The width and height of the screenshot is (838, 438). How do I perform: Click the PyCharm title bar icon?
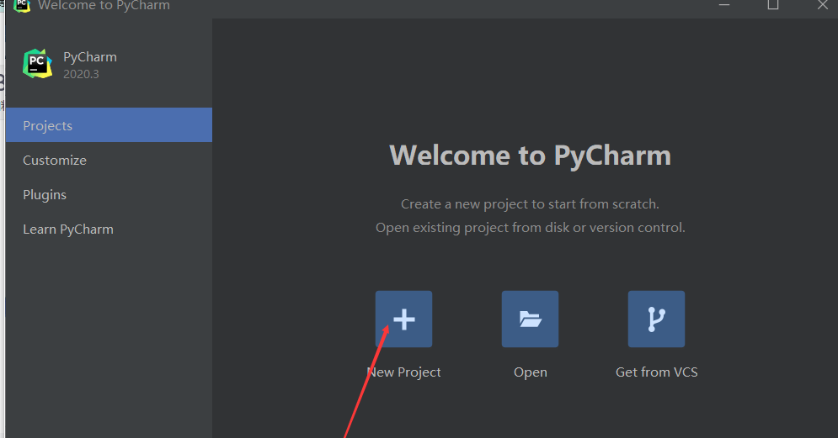pos(22,5)
